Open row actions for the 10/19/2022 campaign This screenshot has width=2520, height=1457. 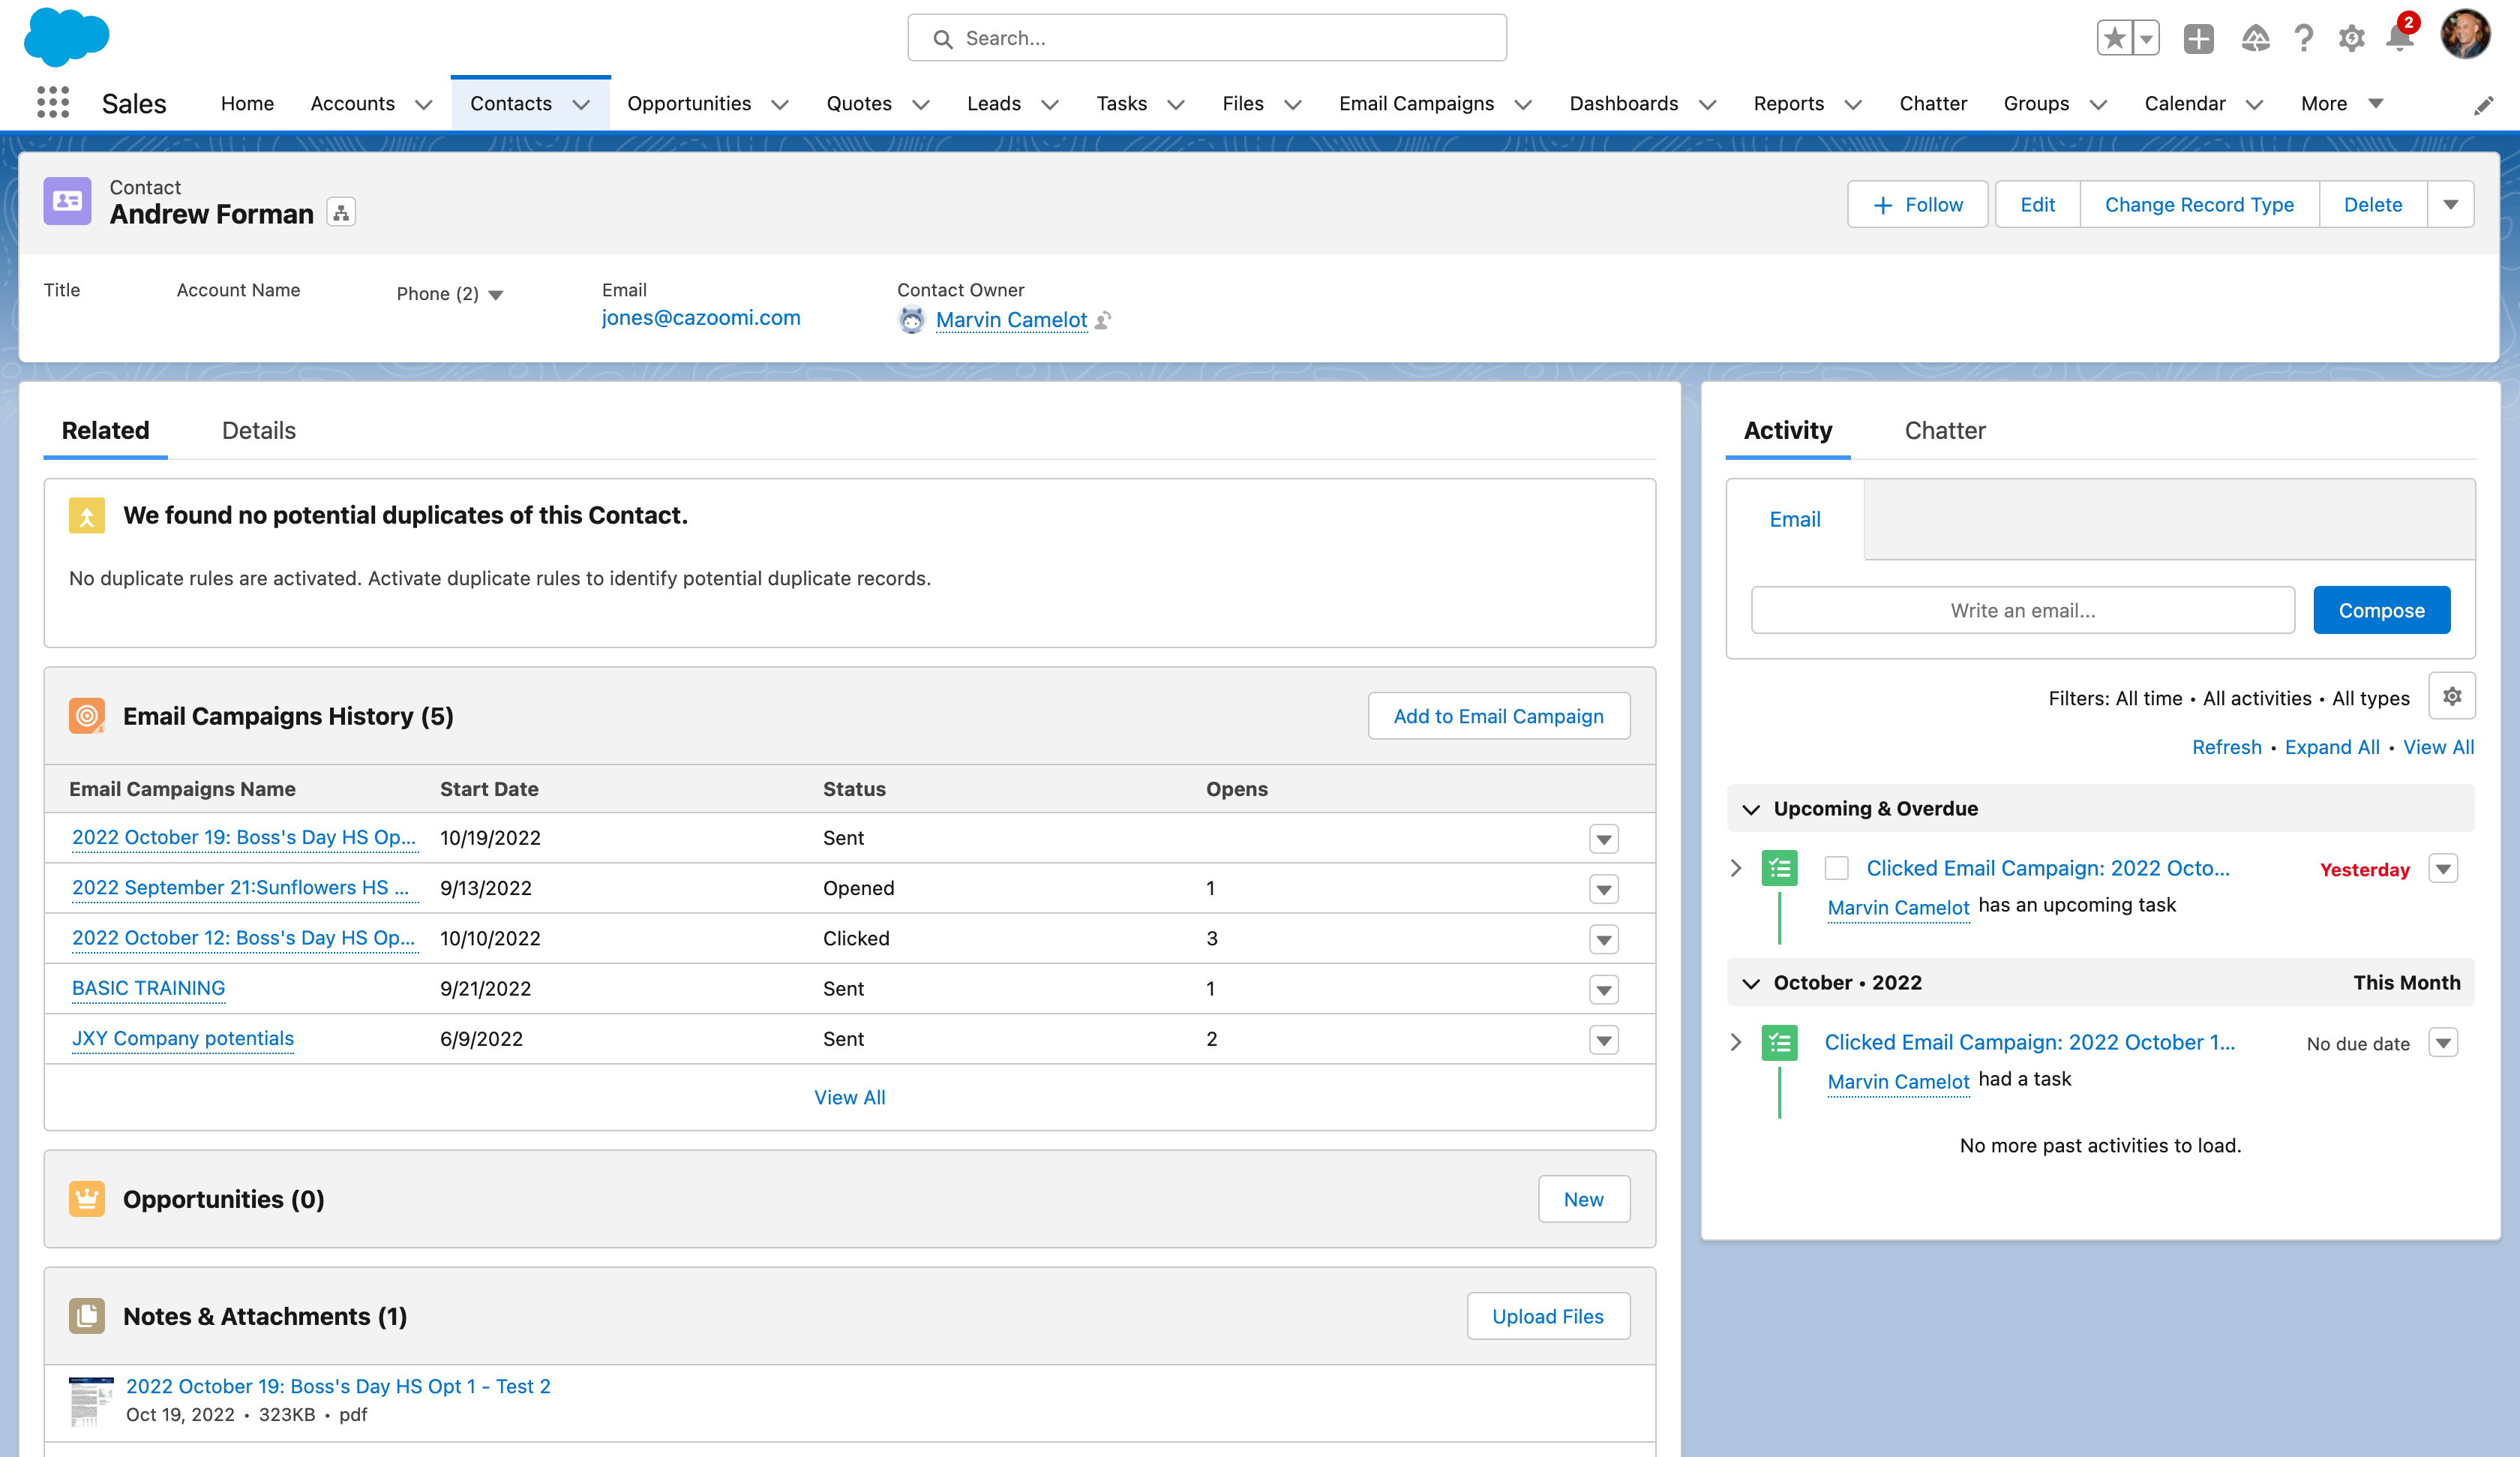(x=1604, y=839)
